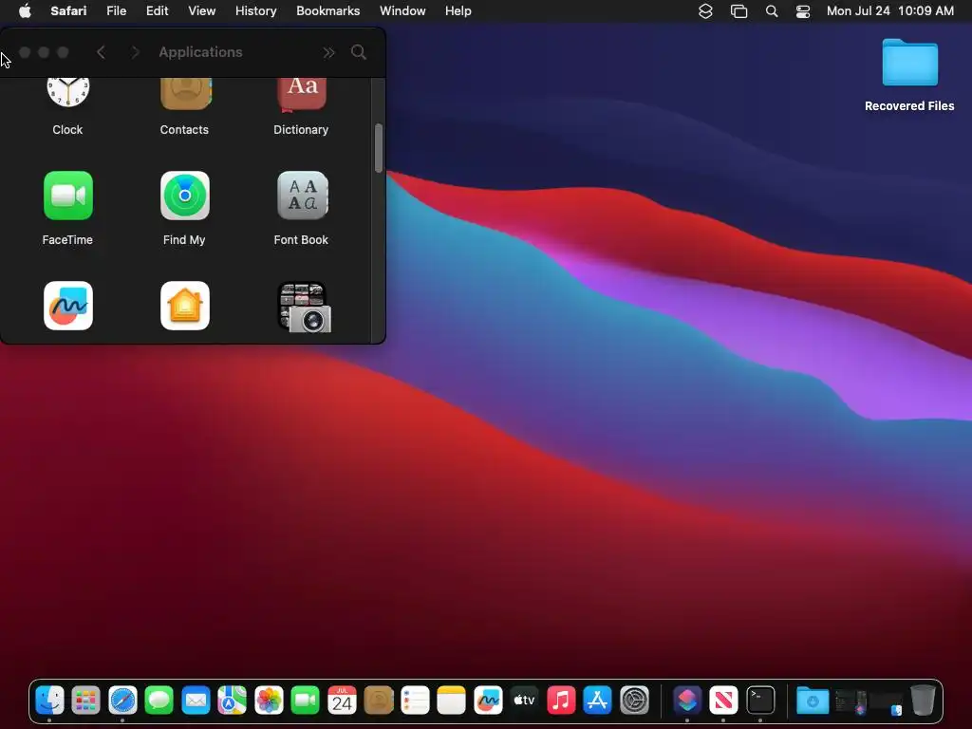
Task: Open Launchpad from the Dock
Action: 85,701
